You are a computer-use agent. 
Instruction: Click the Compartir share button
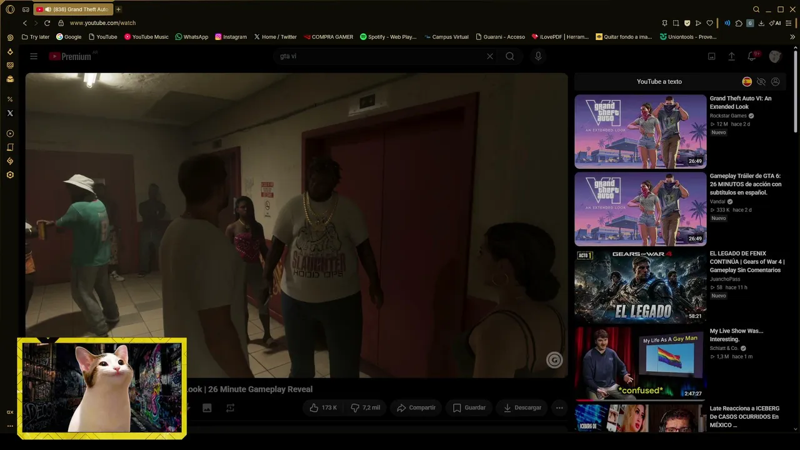(x=416, y=407)
